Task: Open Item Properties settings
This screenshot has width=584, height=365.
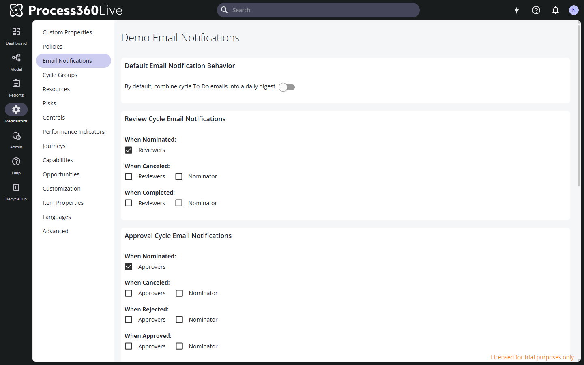Action: tap(73, 203)
